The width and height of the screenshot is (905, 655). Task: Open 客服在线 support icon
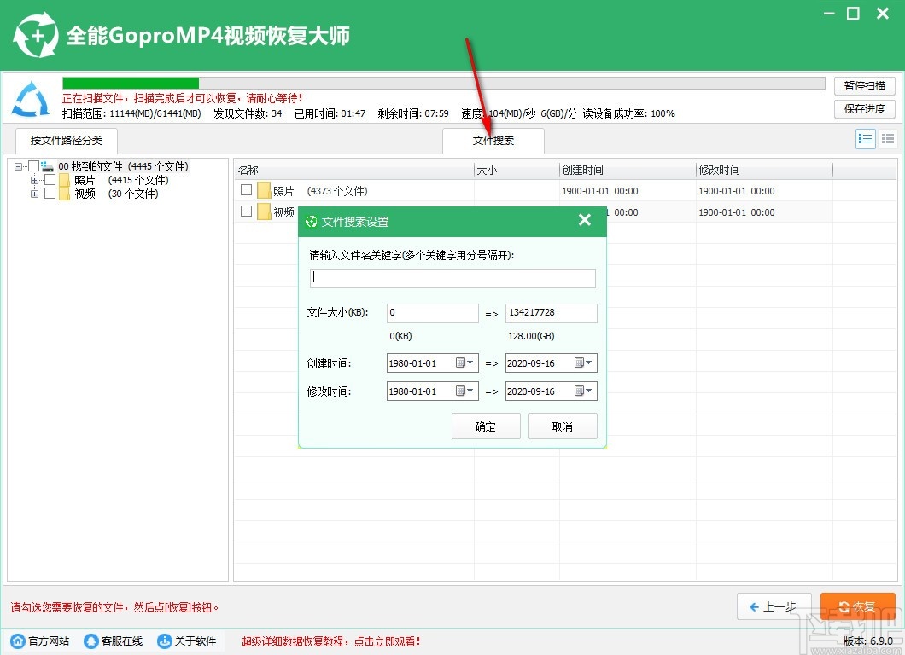91,641
